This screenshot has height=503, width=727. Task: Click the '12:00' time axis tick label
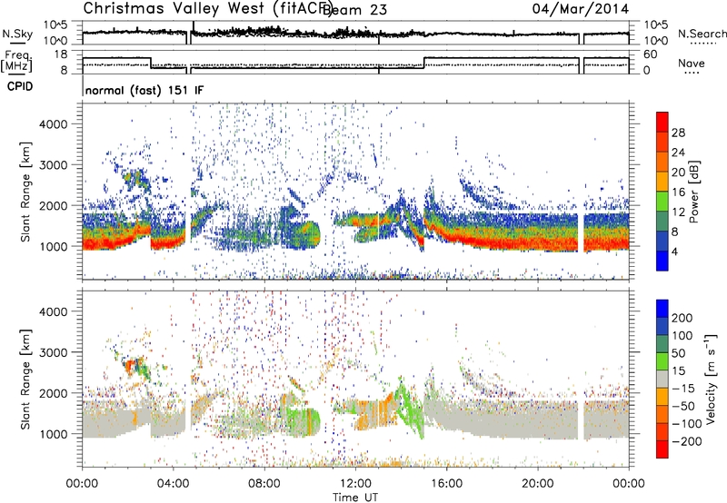[355, 484]
